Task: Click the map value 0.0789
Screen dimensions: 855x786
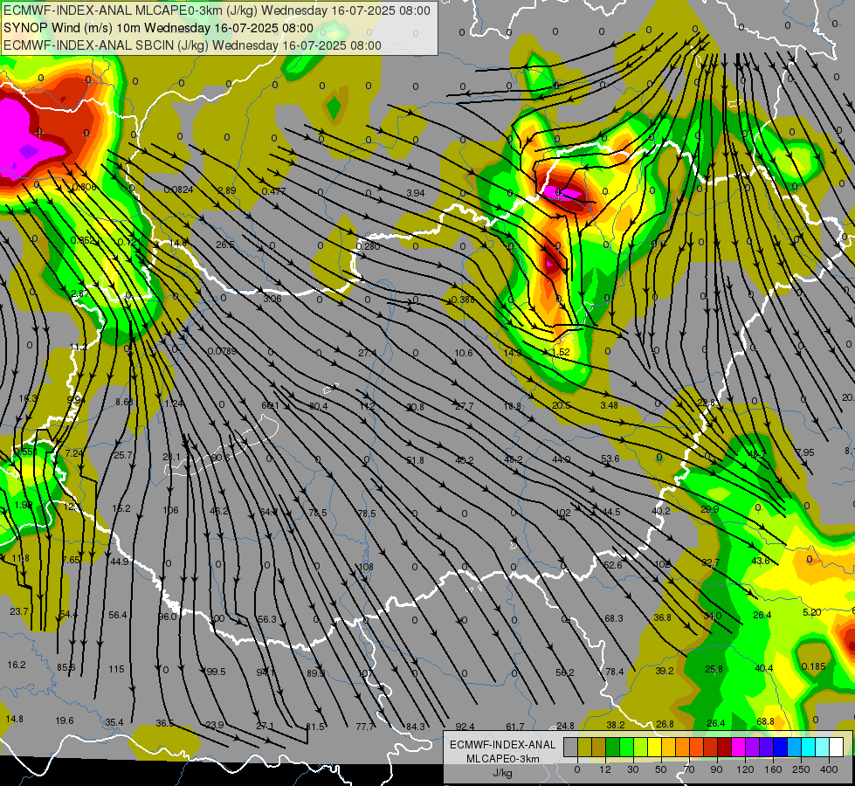Action: pyautogui.click(x=222, y=351)
